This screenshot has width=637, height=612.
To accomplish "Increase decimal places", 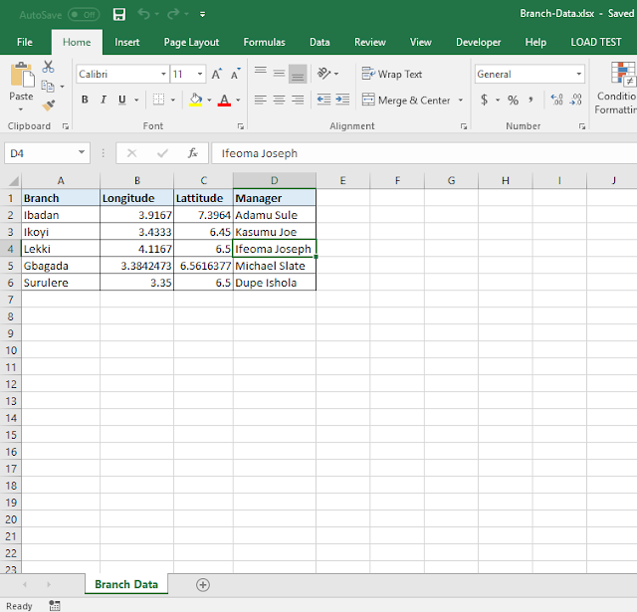I will coord(556,100).
